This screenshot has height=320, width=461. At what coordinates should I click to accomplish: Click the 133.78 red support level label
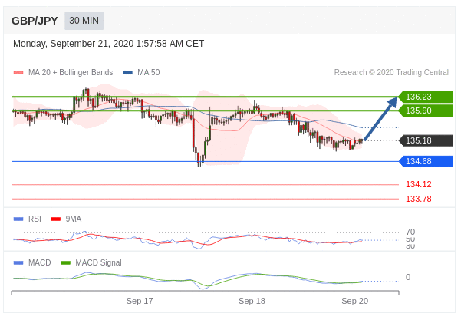coord(419,199)
